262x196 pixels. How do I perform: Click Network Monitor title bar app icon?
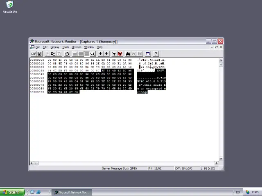point(32,41)
